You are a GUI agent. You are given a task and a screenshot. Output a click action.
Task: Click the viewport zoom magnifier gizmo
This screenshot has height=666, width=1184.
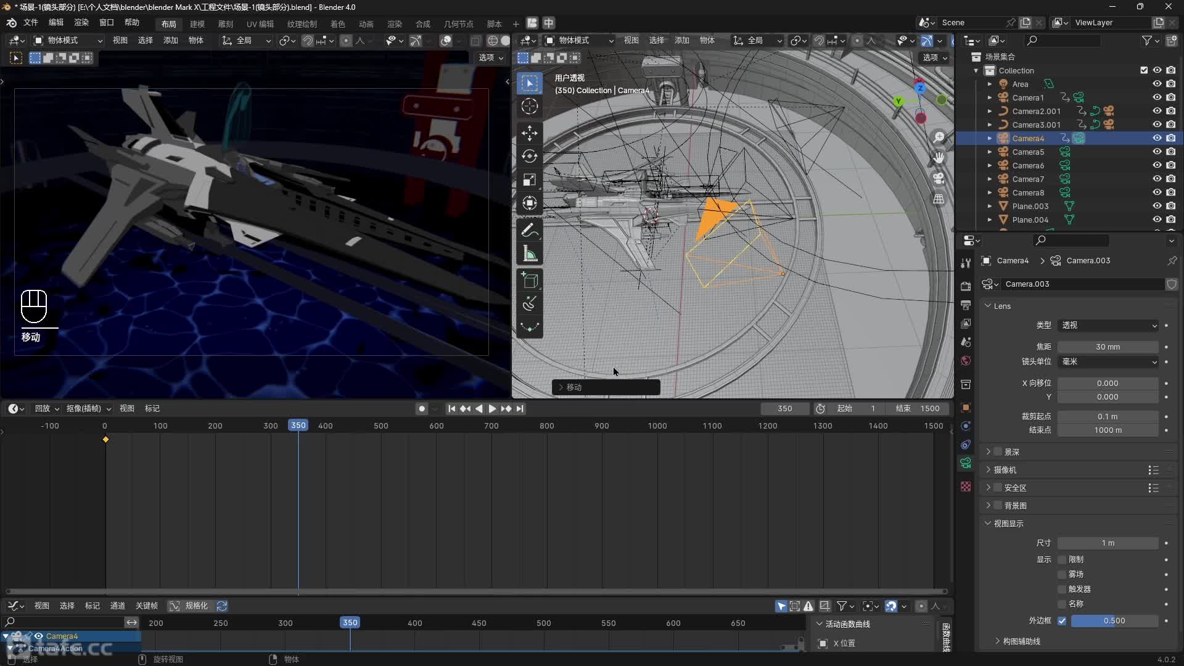[x=939, y=137]
